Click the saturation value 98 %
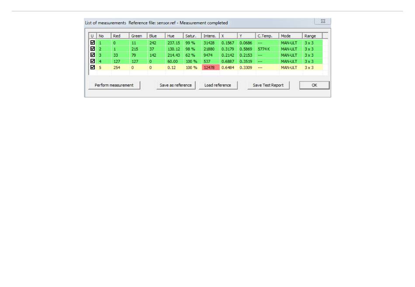Screen dimensions: 415x287 pos(190,49)
